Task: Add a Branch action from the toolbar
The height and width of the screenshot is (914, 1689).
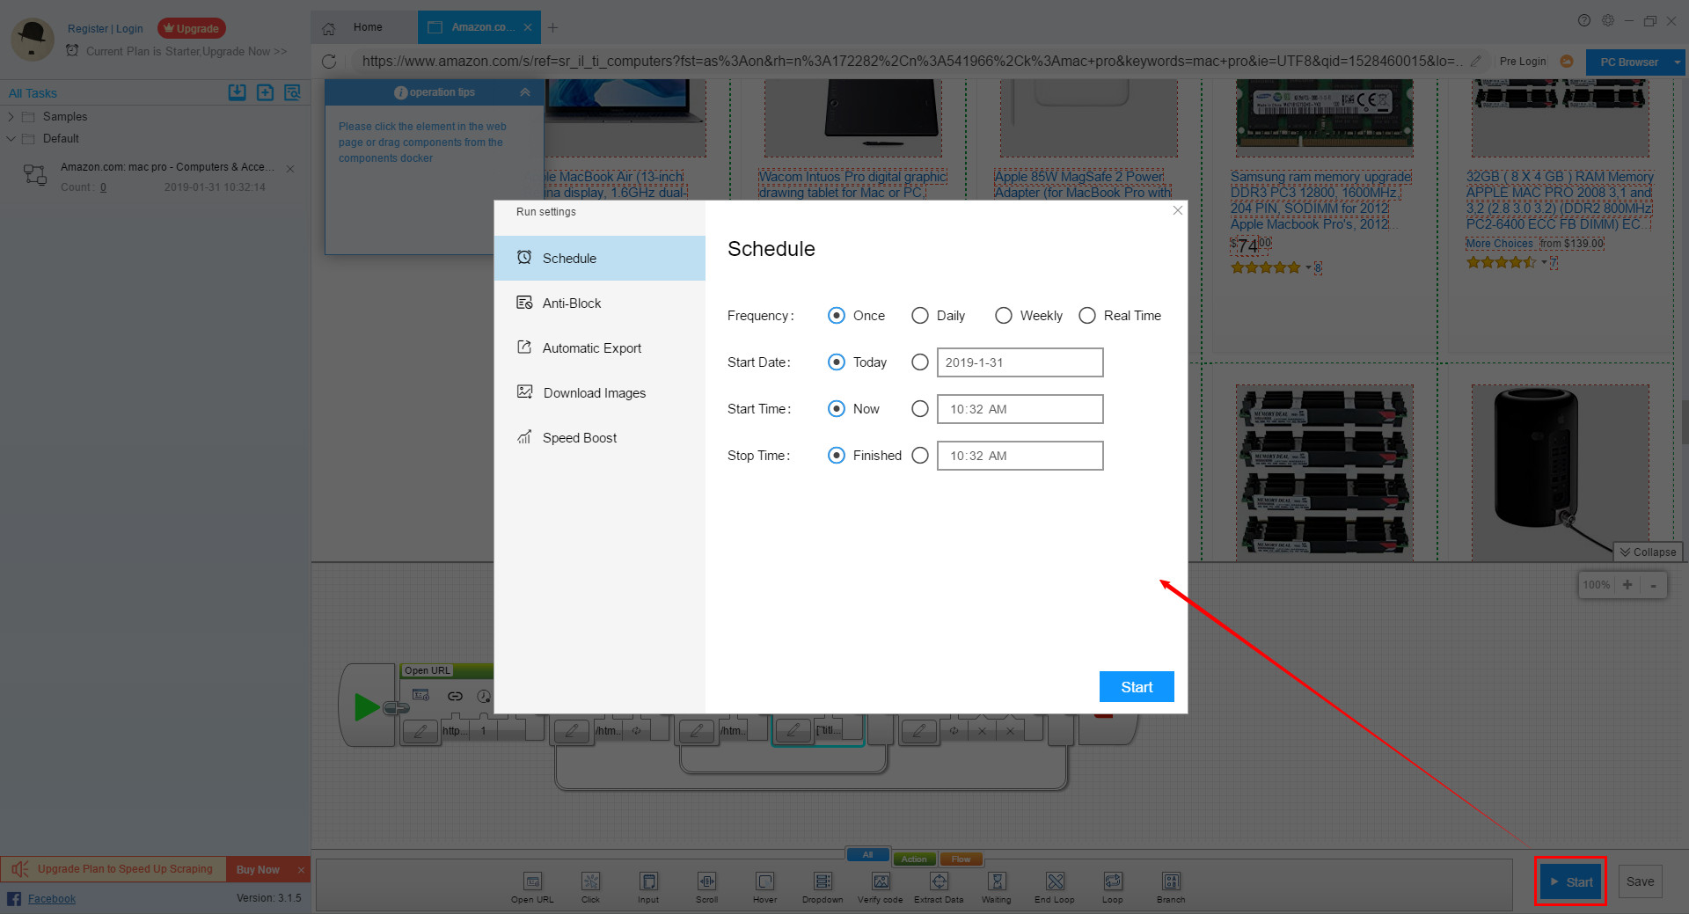Action: coord(1171,884)
